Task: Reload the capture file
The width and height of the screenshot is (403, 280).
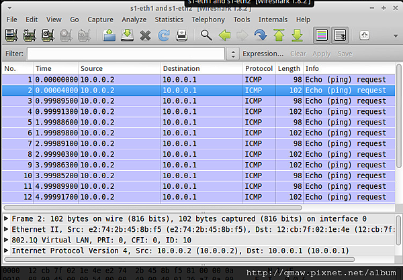Action: point(163,36)
